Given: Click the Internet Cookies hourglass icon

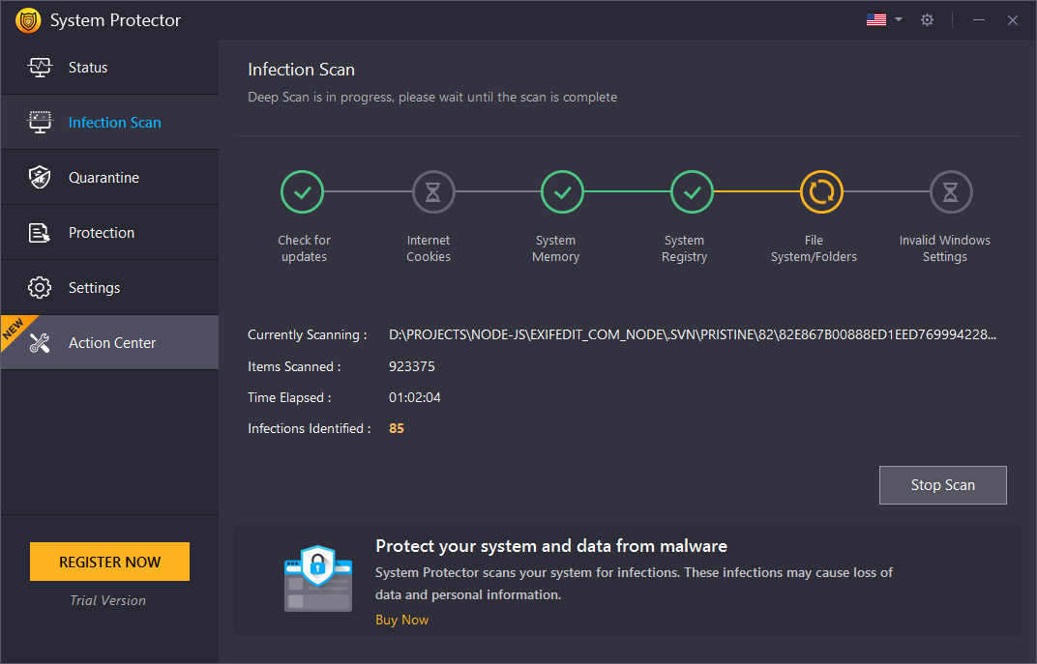Looking at the screenshot, I should point(432,191).
